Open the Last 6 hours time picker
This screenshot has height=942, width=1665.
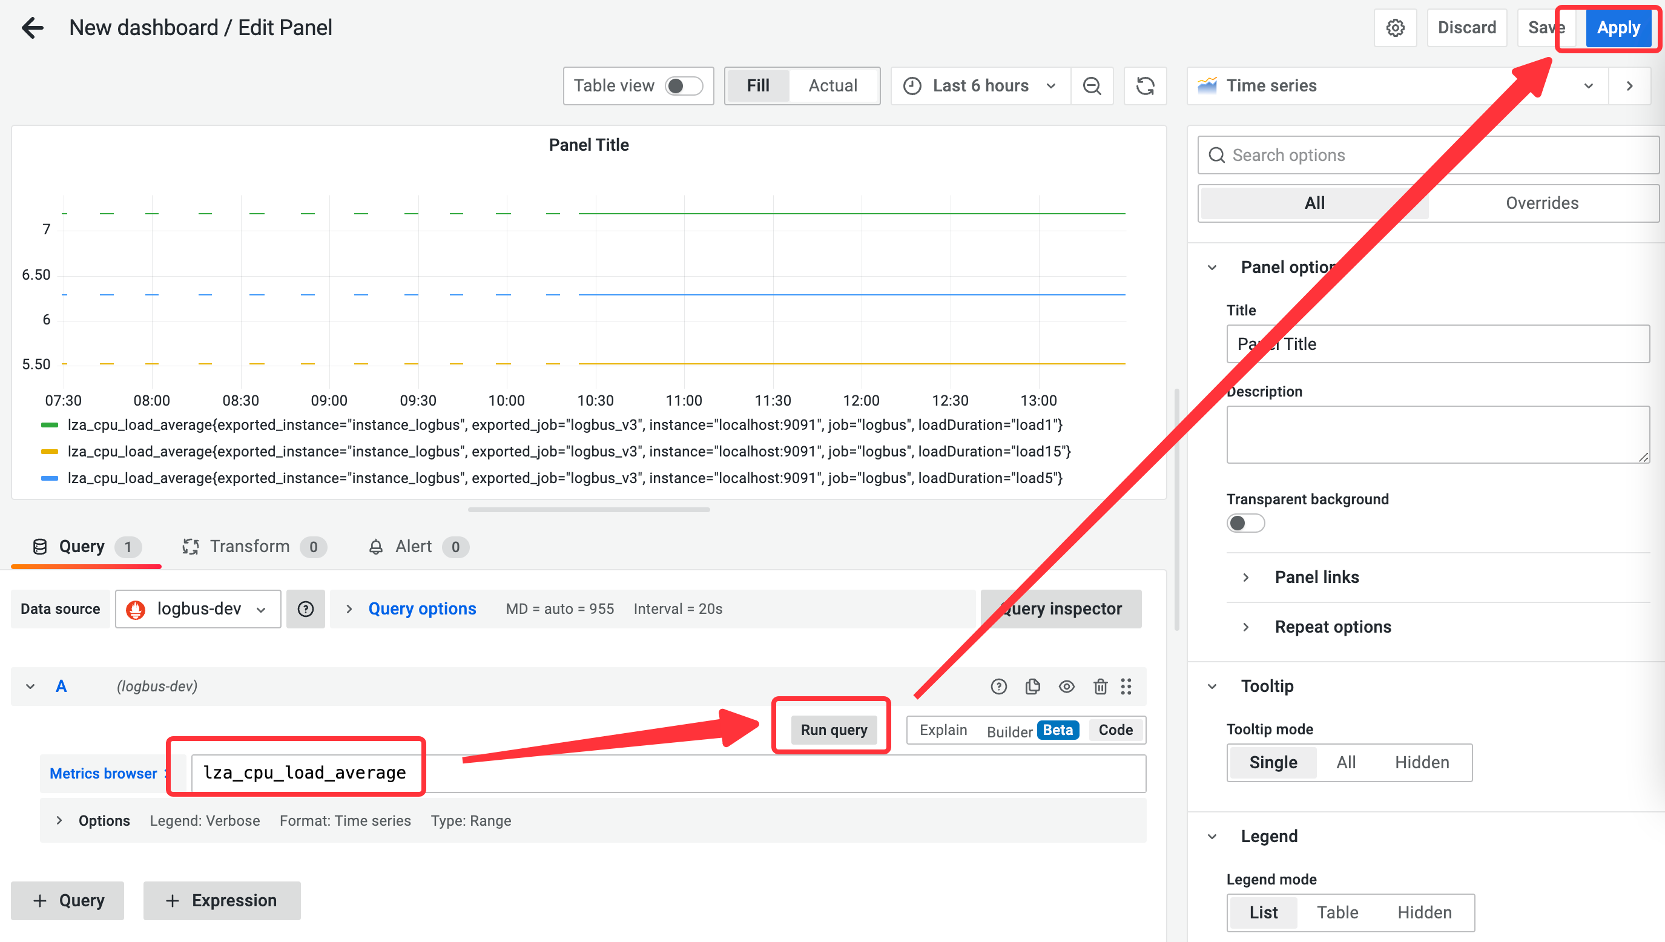pos(981,86)
